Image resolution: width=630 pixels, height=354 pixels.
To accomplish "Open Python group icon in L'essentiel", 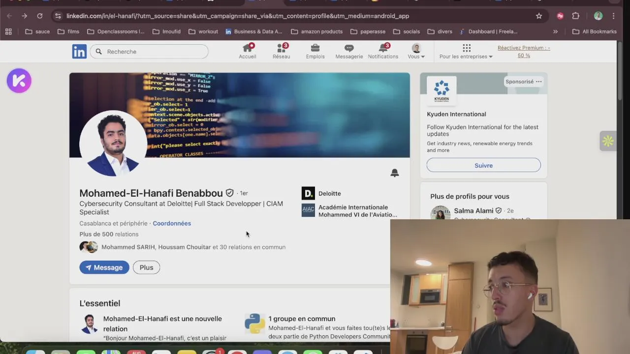I will coord(255,324).
